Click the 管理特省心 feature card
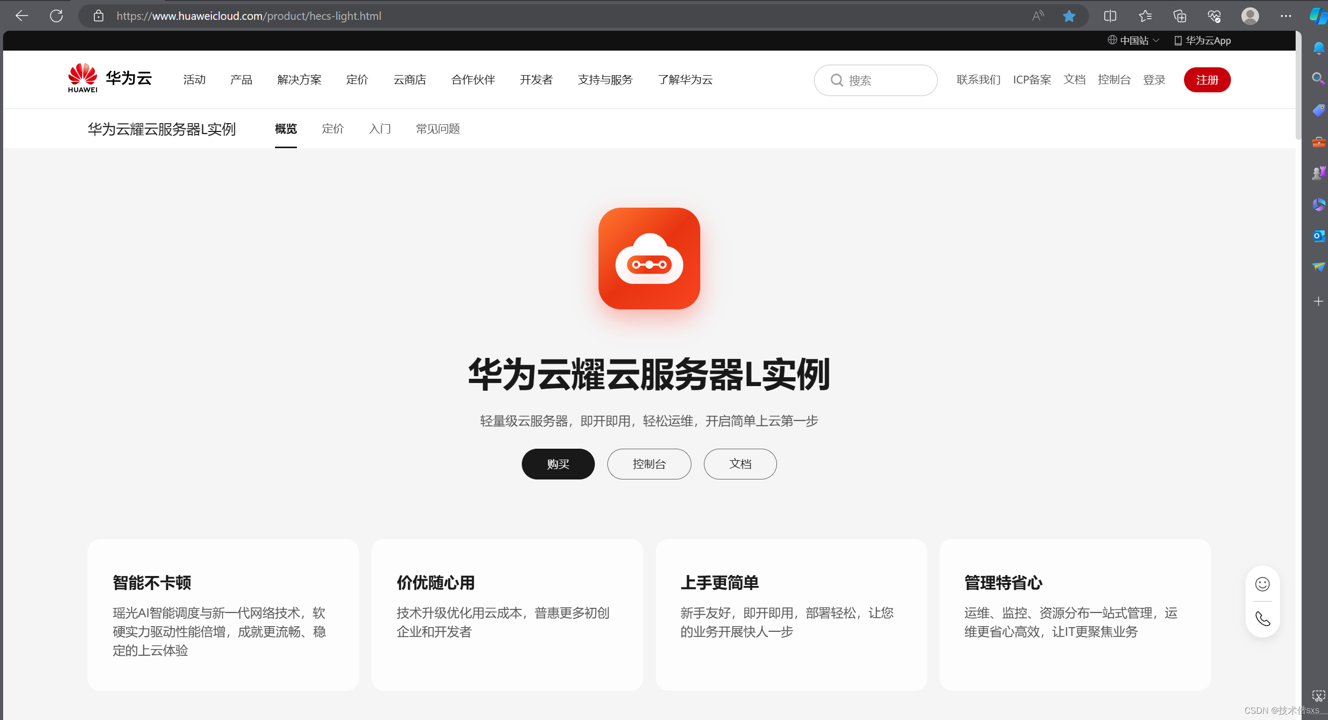This screenshot has width=1328, height=720. pyautogui.click(x=1075, y=615)
